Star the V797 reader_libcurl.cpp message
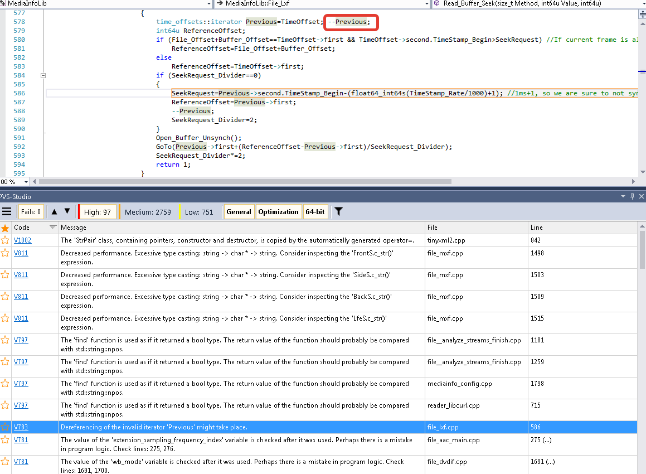Image resolution: width=646 pixels, height=474 pixels. pos(5,405)
